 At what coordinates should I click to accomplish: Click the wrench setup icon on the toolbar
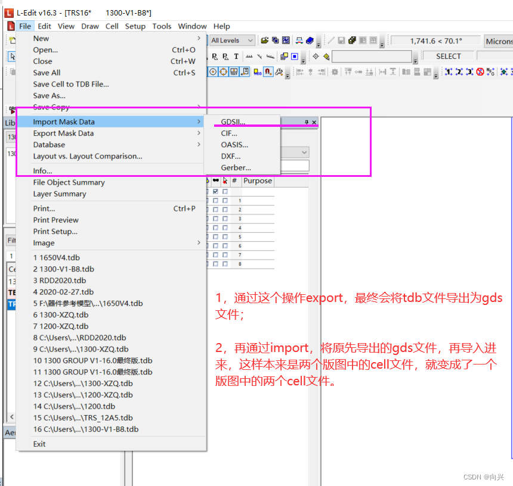pos(279,73)
